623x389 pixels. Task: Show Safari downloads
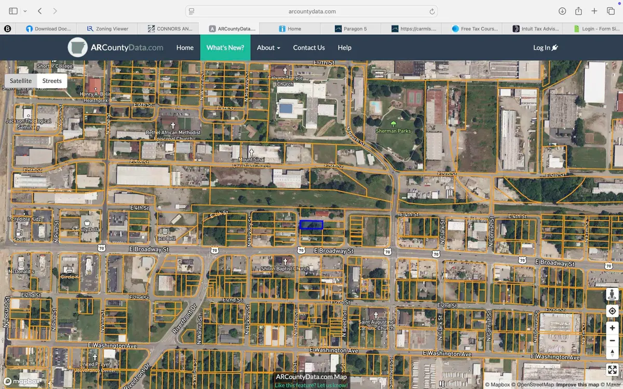tap(562, 11)
